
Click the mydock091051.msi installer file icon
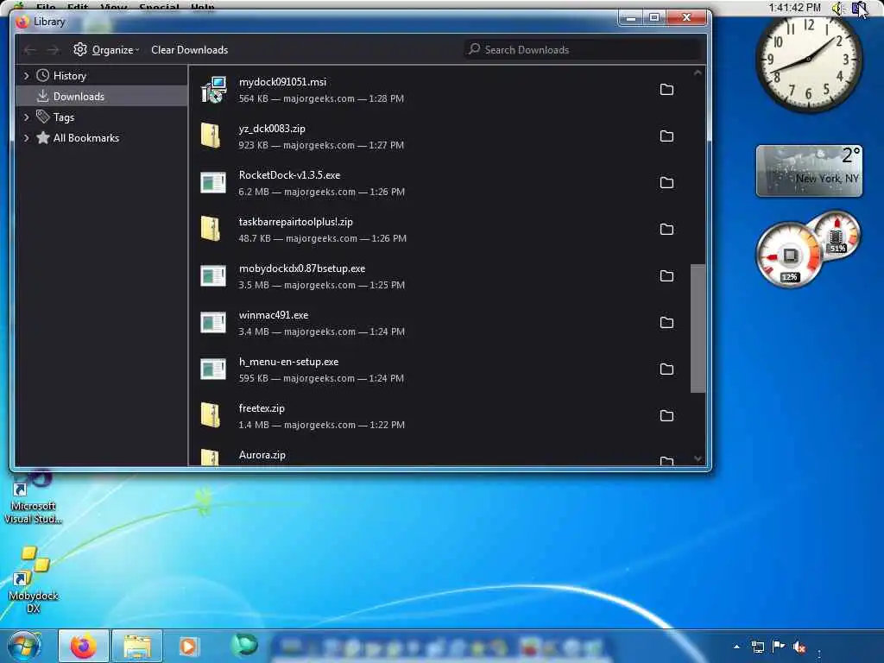point(213,90)
